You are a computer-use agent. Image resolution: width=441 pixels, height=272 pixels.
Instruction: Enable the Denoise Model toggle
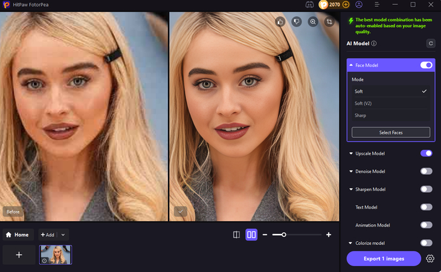[426, 172]
